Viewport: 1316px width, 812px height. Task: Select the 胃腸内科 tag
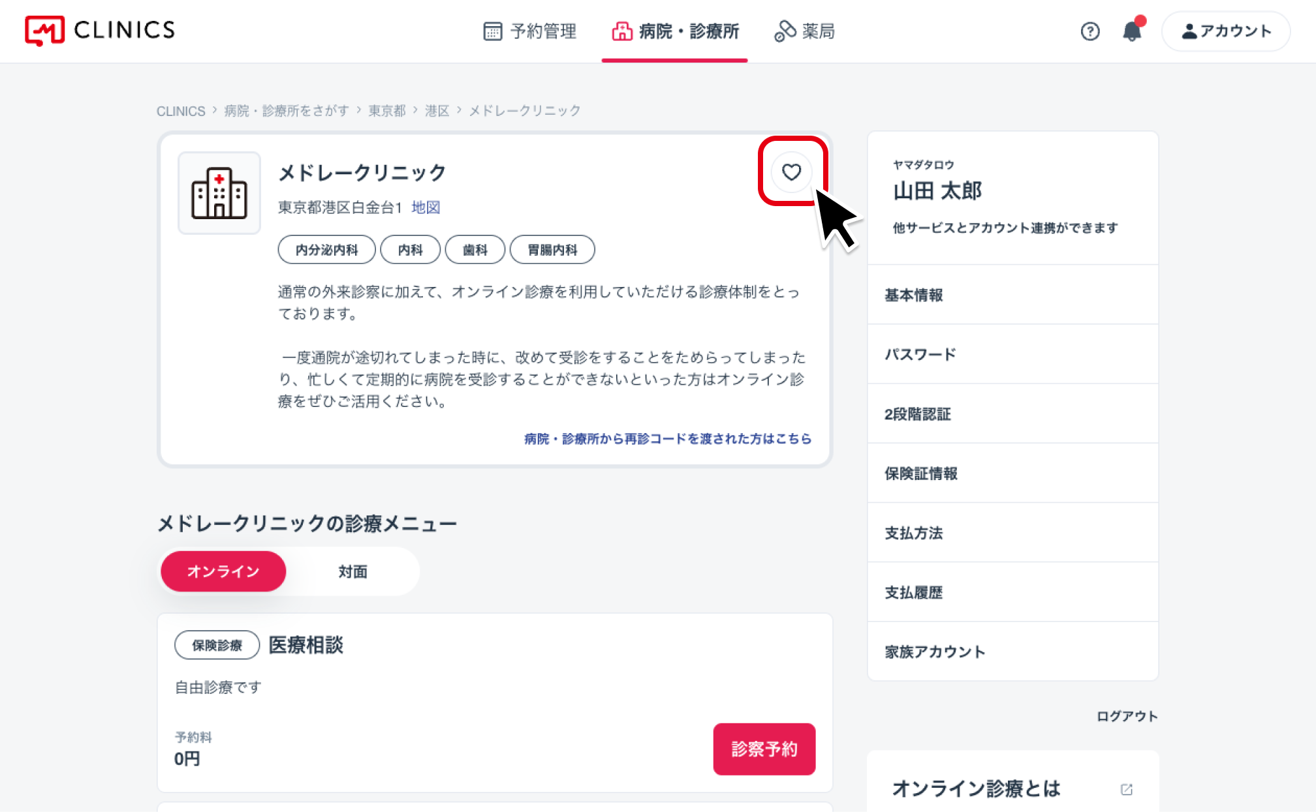(x=552, y=250)
